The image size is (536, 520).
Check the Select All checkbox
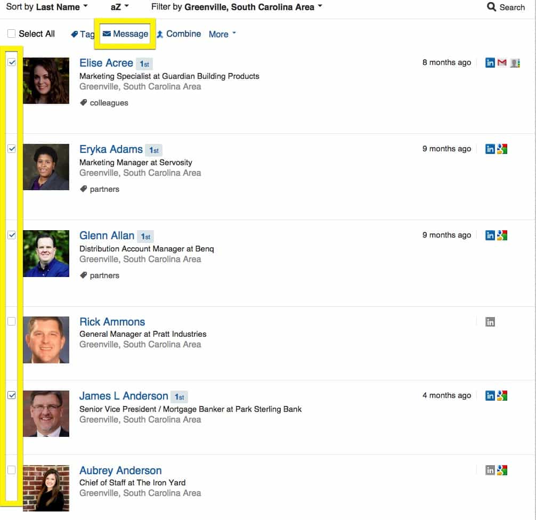pos(11,34)
